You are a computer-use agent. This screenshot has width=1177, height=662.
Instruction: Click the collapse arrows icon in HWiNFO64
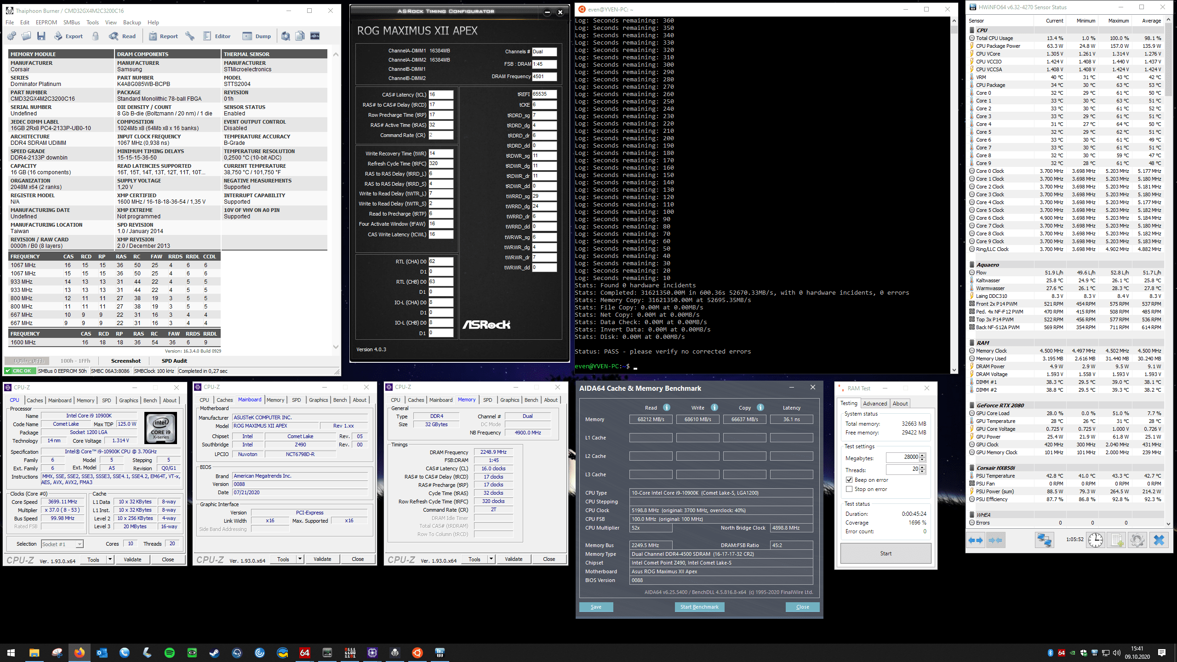(995, 540)
